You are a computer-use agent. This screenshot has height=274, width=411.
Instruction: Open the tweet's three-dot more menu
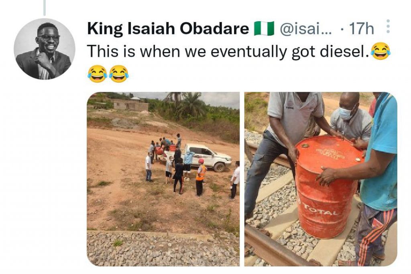point(388,28)
